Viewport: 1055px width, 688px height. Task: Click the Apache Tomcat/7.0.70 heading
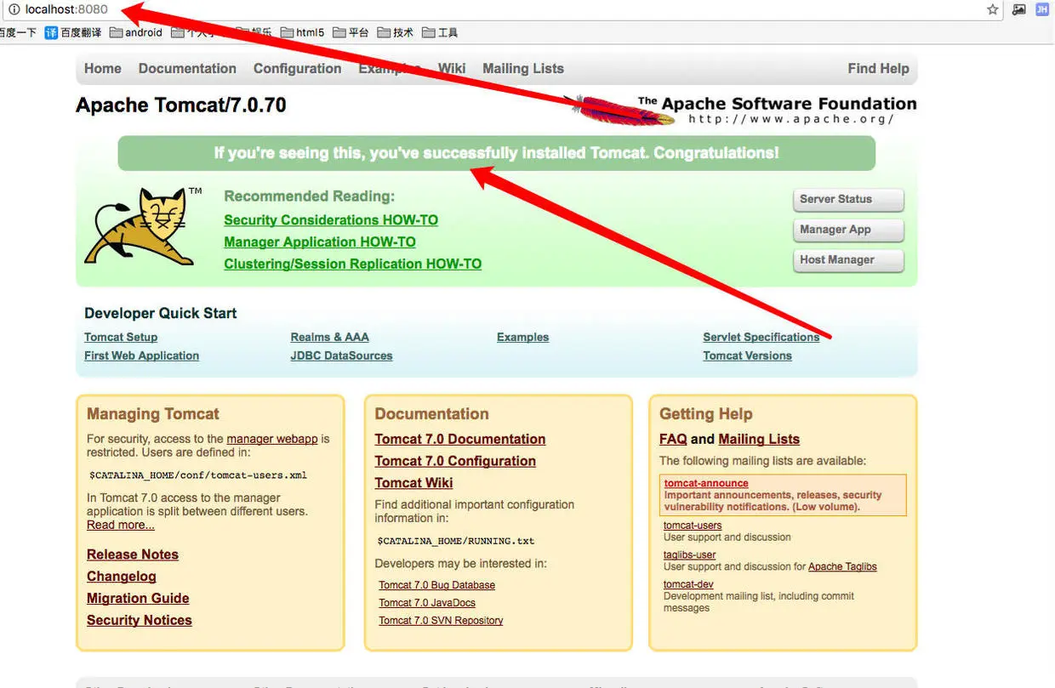point(181,105)
